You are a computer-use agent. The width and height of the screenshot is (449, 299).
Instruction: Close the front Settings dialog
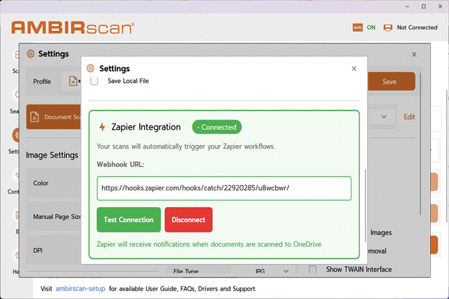coord(354,68)
